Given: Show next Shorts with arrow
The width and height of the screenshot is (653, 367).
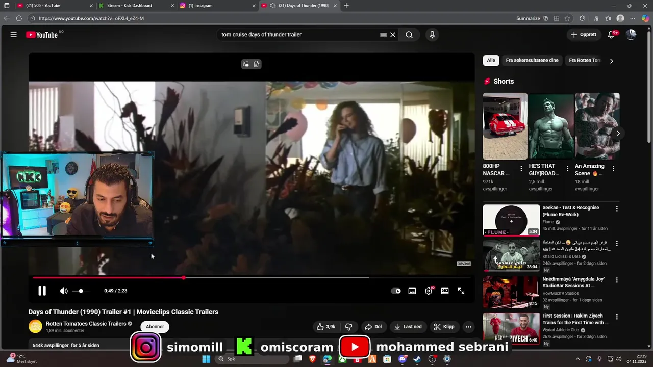Looking at the screenshot, I should [618, 134].
